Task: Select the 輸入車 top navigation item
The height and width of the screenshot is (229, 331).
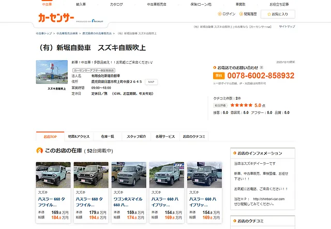Action: pos(81,4)
